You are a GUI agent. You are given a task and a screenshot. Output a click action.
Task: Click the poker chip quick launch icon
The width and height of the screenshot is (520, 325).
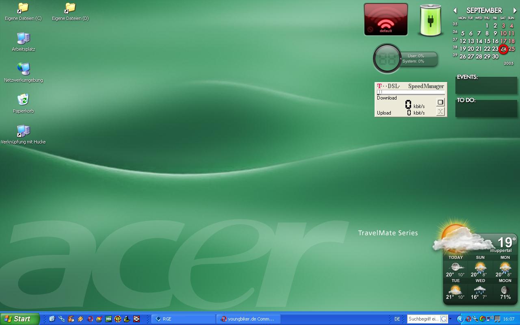[x=118, y=319]
